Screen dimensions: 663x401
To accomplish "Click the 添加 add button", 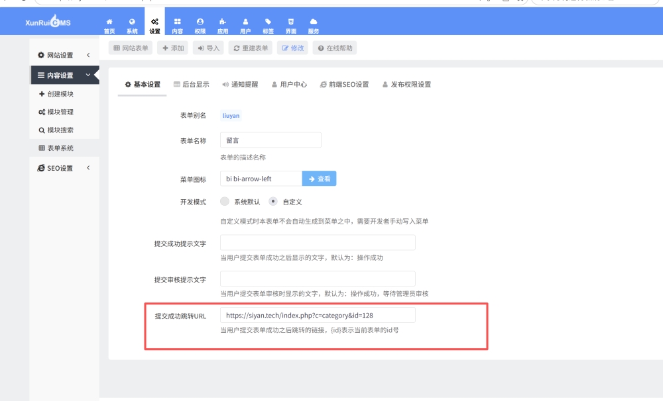I will coord(173,48).
